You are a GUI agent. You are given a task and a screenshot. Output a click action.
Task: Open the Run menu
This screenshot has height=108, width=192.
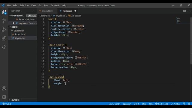point(46,5)
